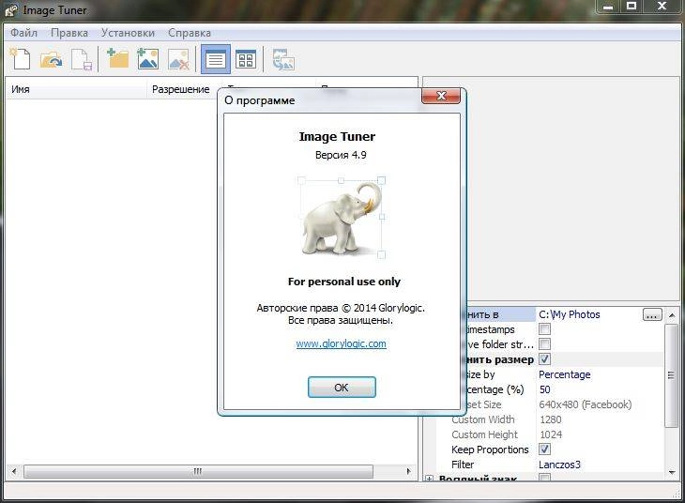Image resolution: width=685 pixels, height=503 pixels.
Task: Click the 640x480 (Facebook) preset size
Action: point(585,404)
